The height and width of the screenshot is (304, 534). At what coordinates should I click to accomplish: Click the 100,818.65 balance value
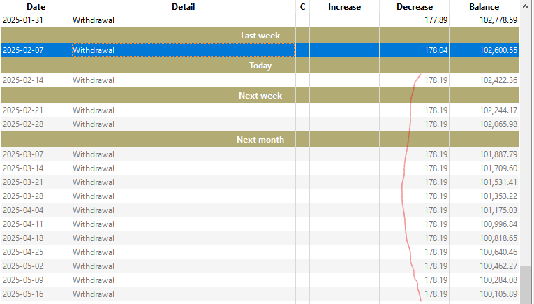point(498,238)
